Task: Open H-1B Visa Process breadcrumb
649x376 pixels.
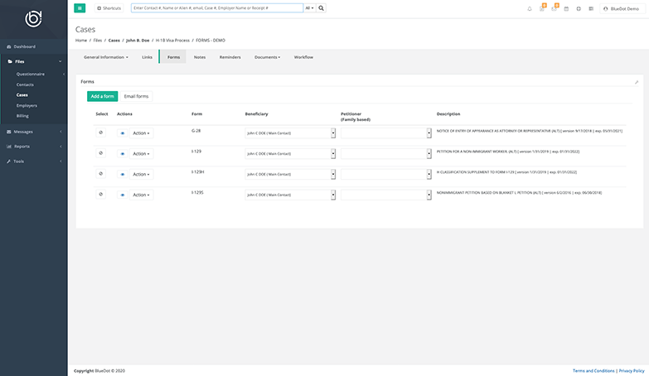Action: (172, 41)
